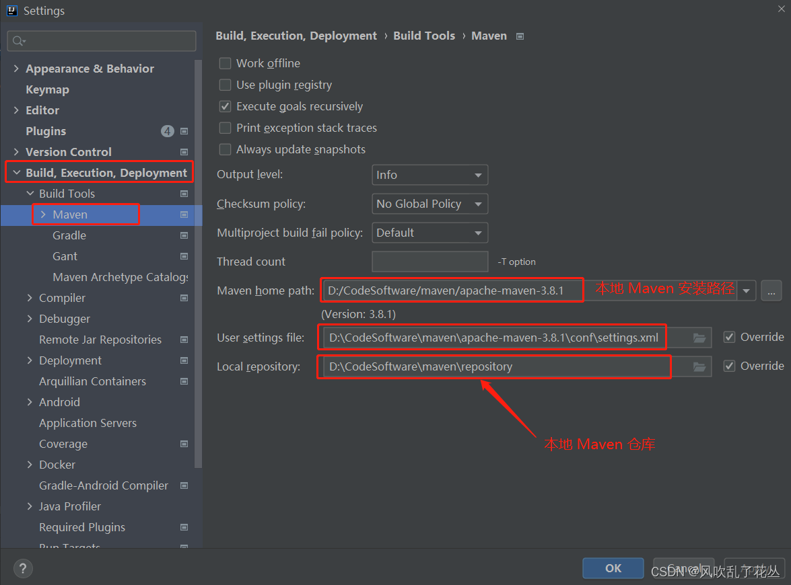Click Build Tools in breadcrumb
This screenshot has width=791, height=585.
[x=423, y=36]
